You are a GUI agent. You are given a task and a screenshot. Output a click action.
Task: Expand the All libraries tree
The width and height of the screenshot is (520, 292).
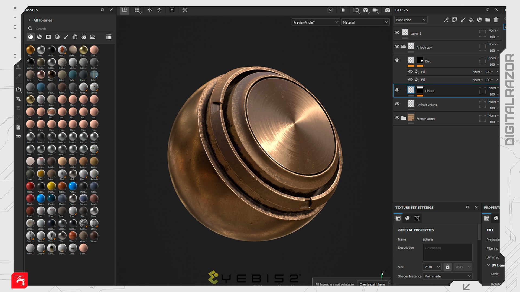30,20
